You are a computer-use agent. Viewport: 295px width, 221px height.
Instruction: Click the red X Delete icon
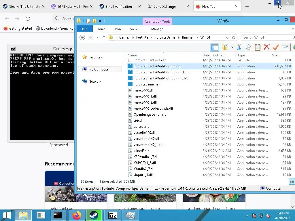point(266,47)
